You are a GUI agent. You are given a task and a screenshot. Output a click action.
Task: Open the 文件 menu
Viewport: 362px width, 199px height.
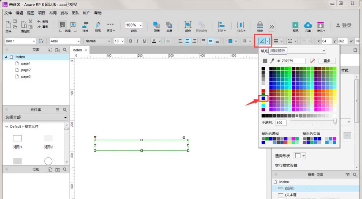point(8,13)
